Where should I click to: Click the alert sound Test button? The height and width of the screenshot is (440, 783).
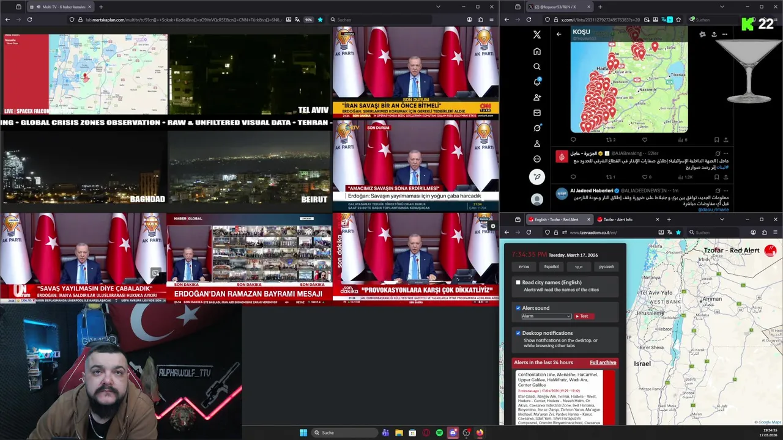[x=584, y=317]
